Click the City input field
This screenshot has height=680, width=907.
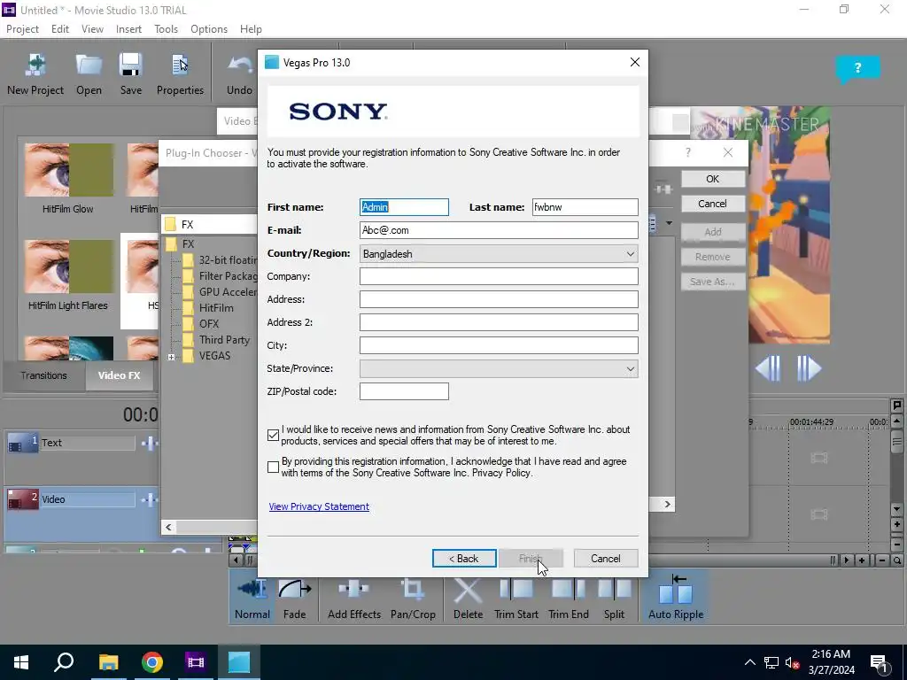(x=499, y=345)
